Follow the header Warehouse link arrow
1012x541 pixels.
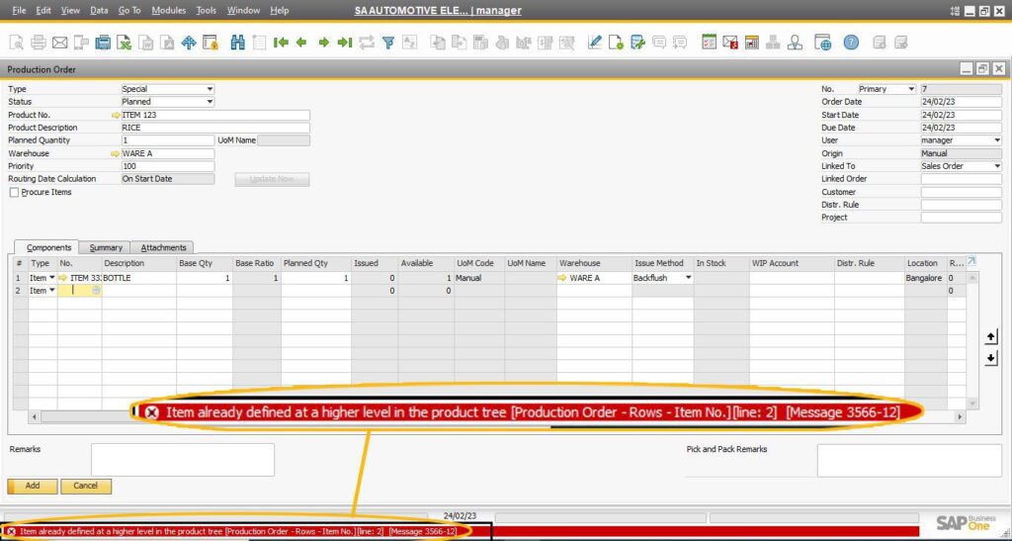pos(117,153)
